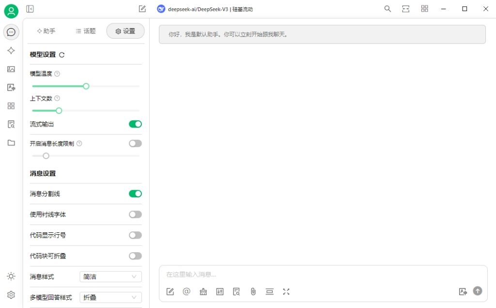This screenshot has height=308, width=496.
Task: Clear messages with broom icon
Action: 203,292
